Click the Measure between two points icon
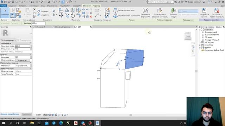The height and width of the screenshot is (126, 225). pyautogui.click(x=97, y=15)
